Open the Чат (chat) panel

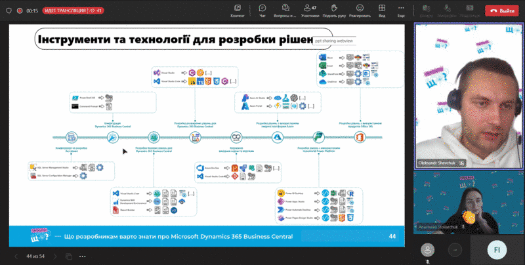(262, 10)
